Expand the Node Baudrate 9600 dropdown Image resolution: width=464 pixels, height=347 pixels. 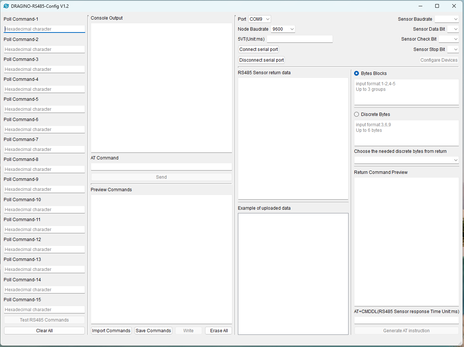[x=283, y=29]
